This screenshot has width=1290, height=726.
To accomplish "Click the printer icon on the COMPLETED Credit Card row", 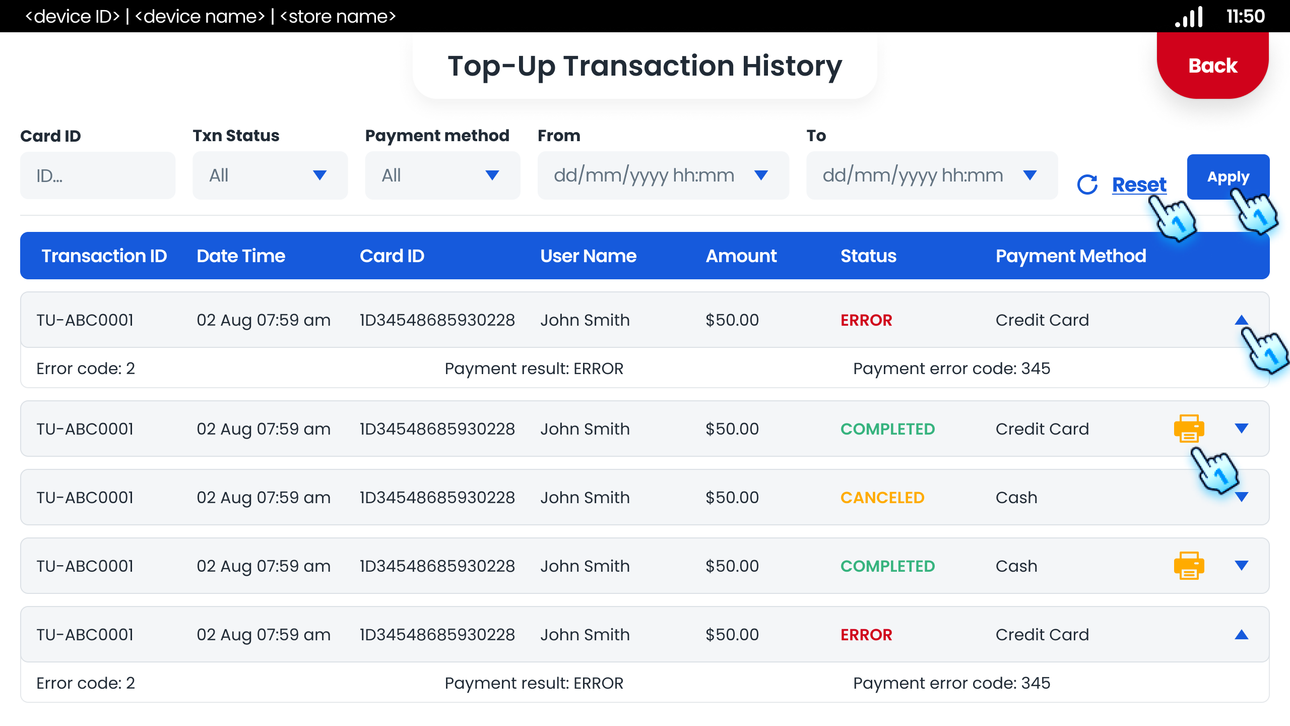I will 1189,429.
